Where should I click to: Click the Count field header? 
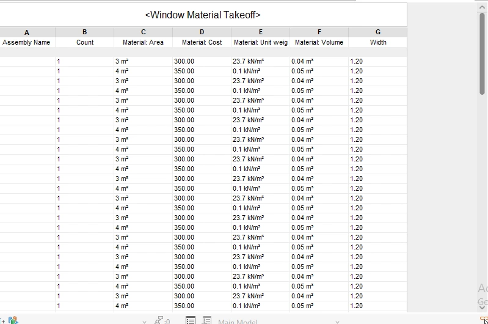point(85,42)
